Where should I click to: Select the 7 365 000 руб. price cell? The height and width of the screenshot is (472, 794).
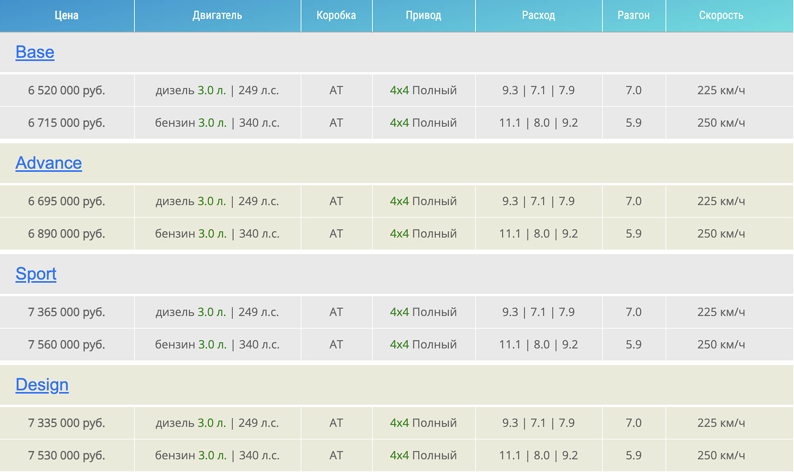point(67,312)
